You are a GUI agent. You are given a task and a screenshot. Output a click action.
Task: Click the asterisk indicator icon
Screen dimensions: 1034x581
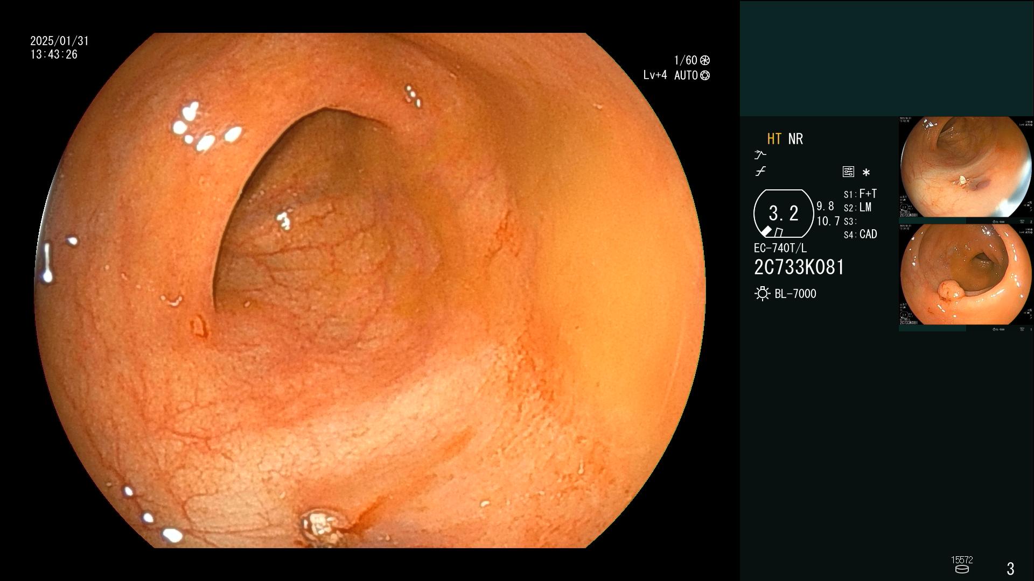tap(866, 173)
